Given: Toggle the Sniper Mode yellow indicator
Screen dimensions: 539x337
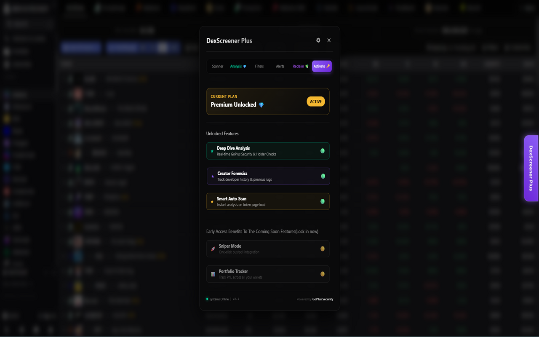Looking at the screenshot, I should tap(323, 249).
